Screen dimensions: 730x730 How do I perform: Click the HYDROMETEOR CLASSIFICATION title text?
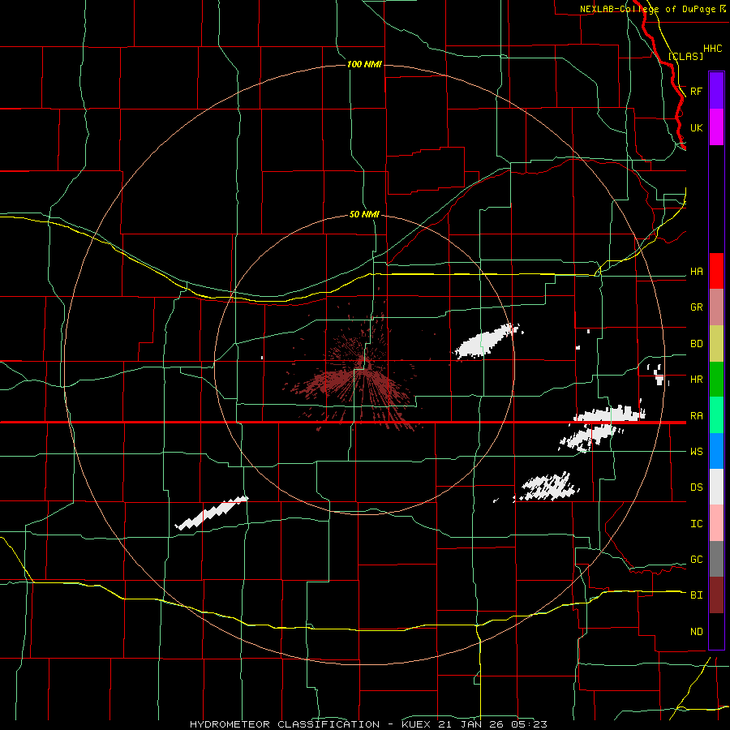[x=285, y=724]
